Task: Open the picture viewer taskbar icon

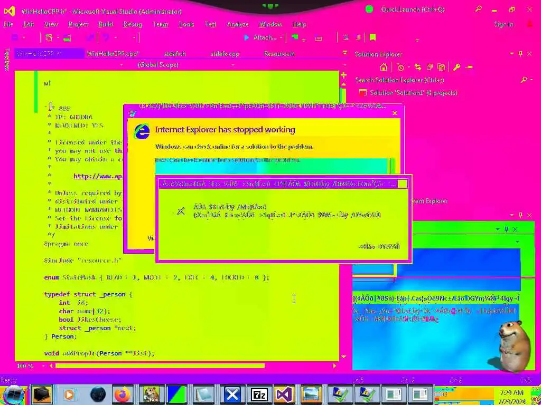Action: [311, 394]
